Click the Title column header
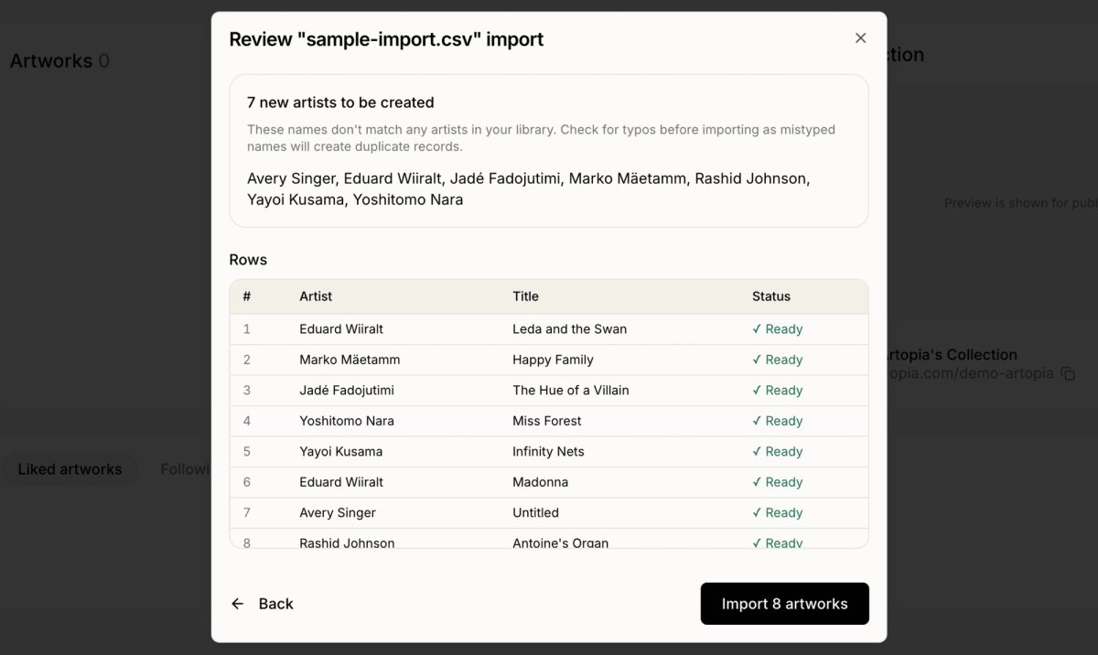Viewport: 1098px width, 655px height. pyautogui.click(x=525, y=296)
